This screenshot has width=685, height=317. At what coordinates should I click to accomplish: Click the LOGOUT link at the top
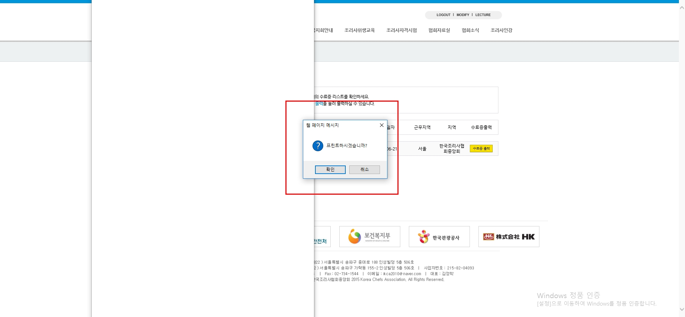[443, 15]
